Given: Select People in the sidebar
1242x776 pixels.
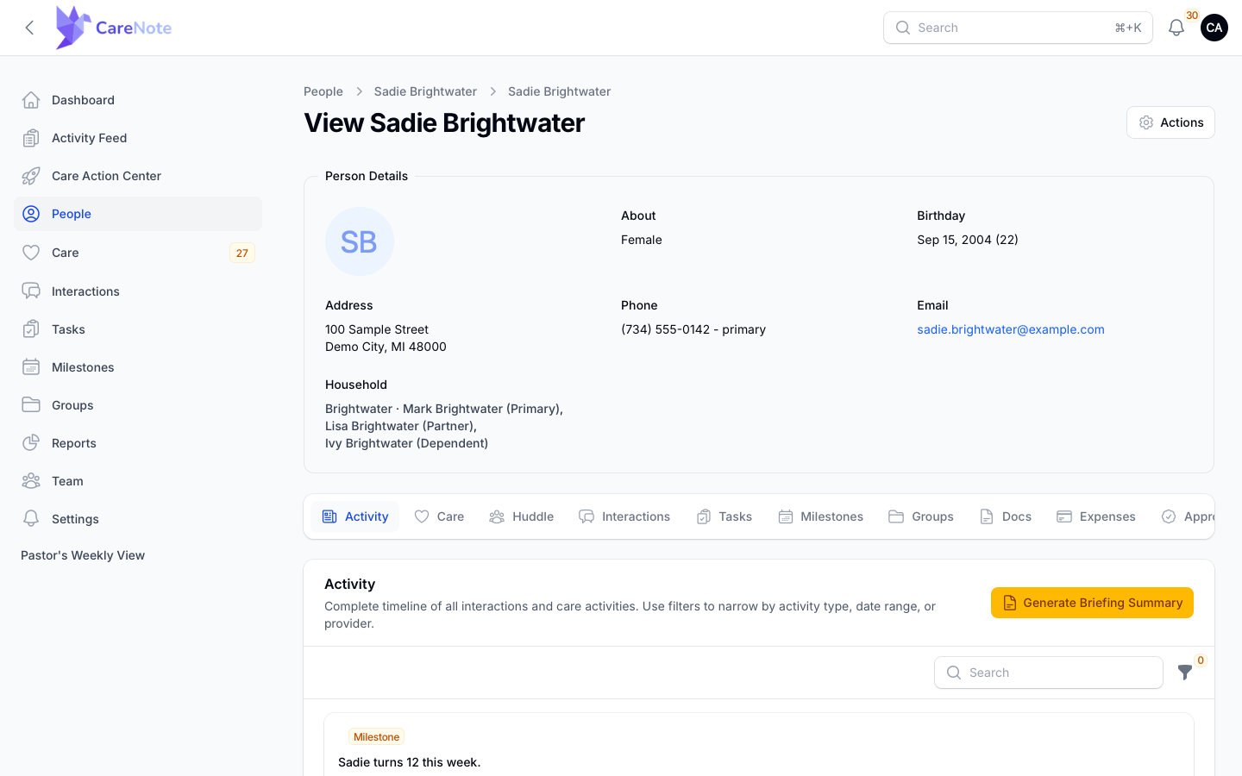Looking at the screenshot, I should click(138, 214).
